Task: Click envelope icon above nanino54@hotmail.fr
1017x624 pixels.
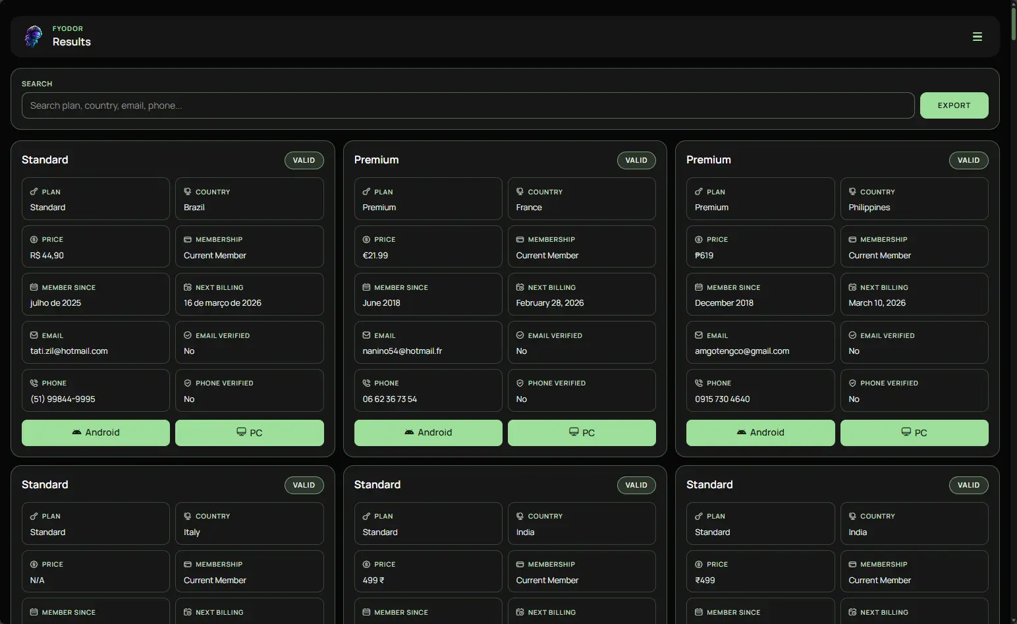Action: pyautogui.click(x=366, y=335)
